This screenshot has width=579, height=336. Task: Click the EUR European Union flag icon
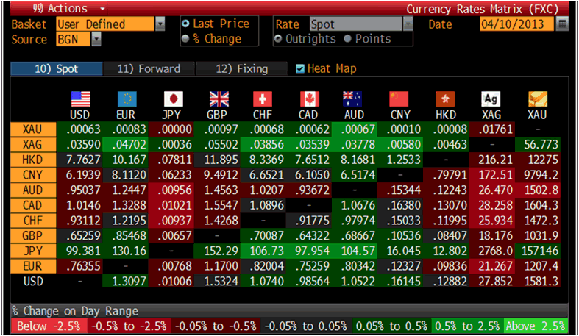coord(127,99)
